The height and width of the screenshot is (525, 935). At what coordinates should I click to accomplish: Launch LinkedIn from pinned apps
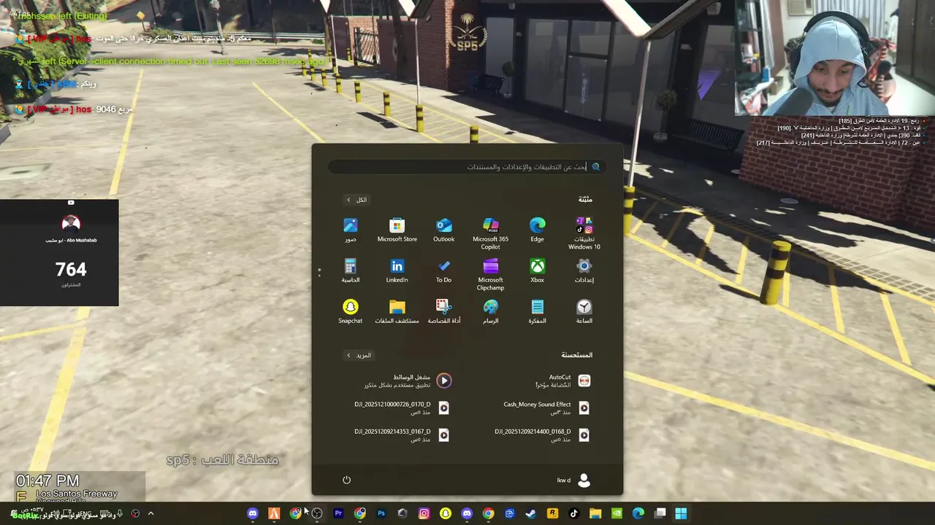[x=397, y=271]
